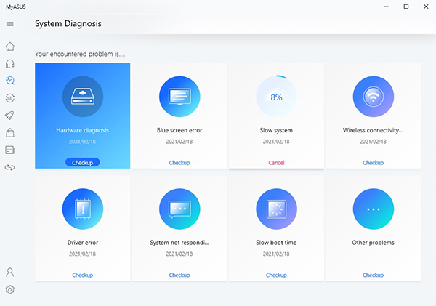Open Customer Support headset icon
This screenshot has width=436, height=306.
(10, 64)
